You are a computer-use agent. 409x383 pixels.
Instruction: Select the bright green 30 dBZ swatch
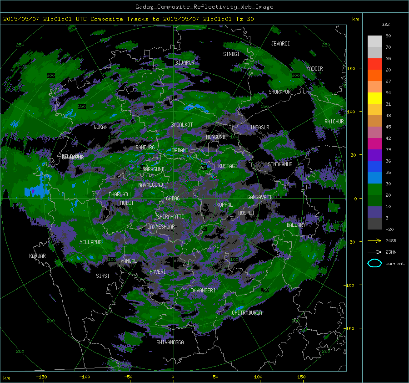[x=374, y=189]
